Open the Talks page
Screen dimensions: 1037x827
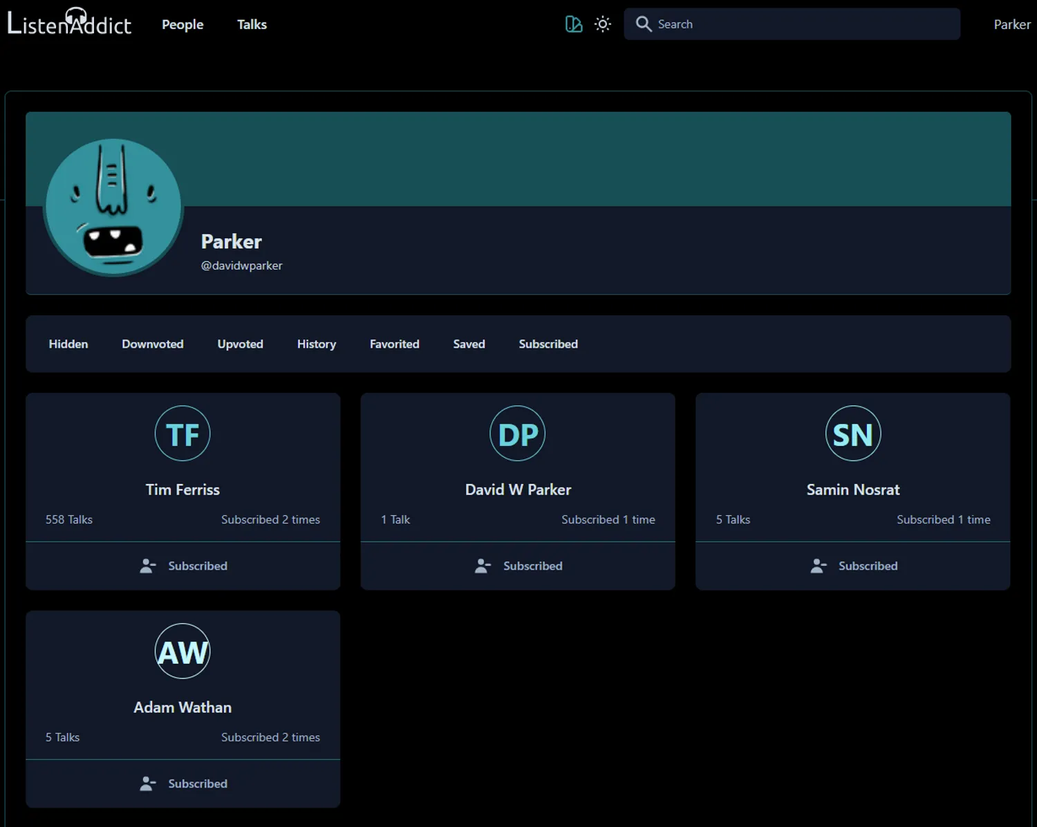[x=252, y=24]
